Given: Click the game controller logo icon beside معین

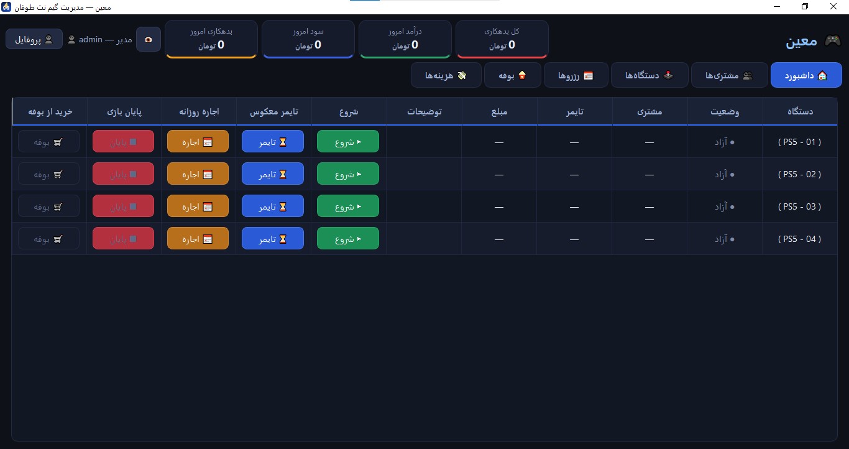Looking at the screenshot, I should point(832,41).
